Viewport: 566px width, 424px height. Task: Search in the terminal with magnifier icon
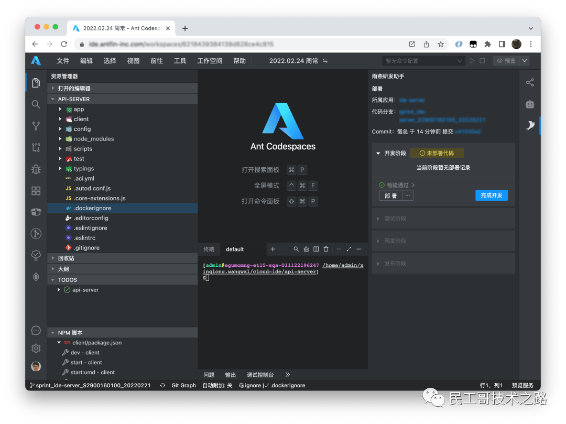tap(296, 249)
